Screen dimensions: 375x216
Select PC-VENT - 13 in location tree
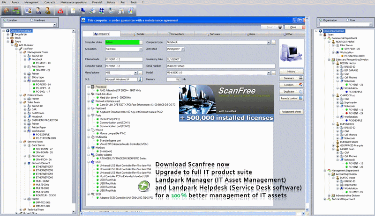(43, 63)
